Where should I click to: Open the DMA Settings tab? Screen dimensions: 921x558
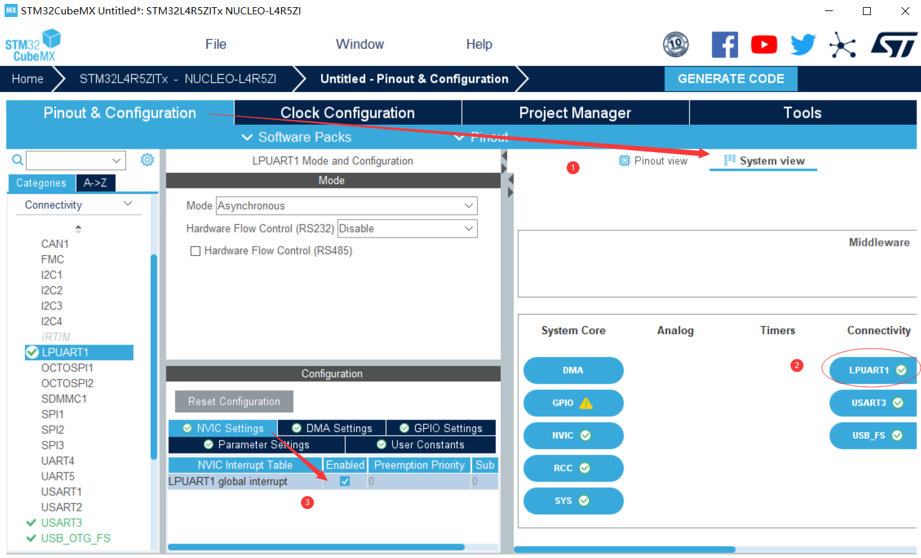[x=332, y=428]
